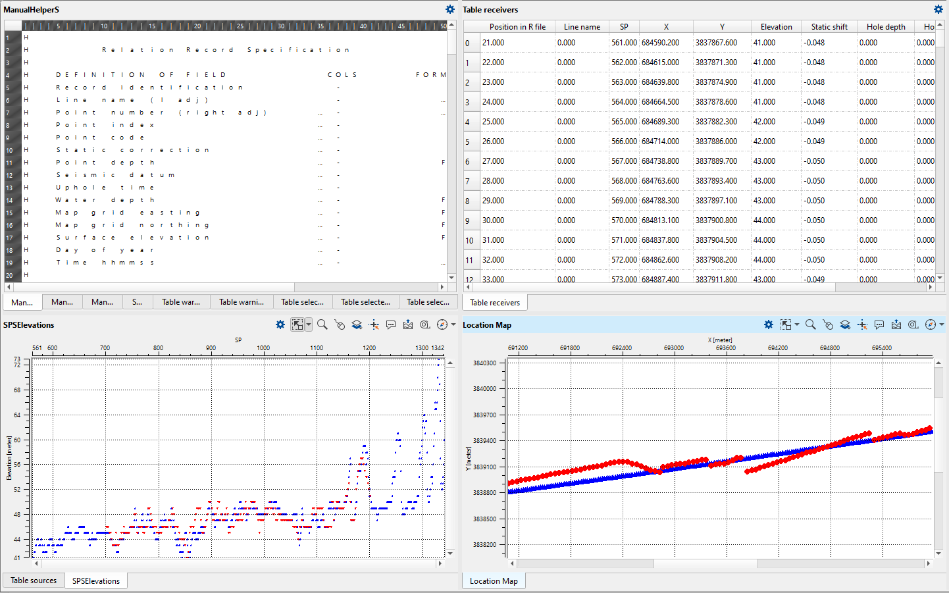Viewport: 949px width, 593px height.
Task: Open settings gear in Table receivers panel
Action: (938, 9)
